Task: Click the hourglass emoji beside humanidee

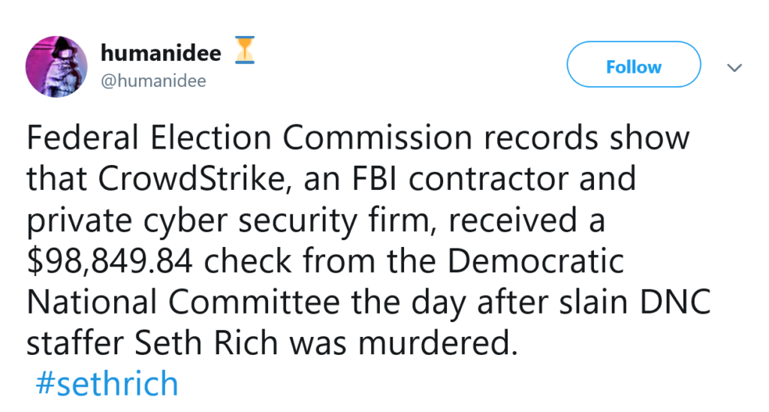Action: click(245, 52)
